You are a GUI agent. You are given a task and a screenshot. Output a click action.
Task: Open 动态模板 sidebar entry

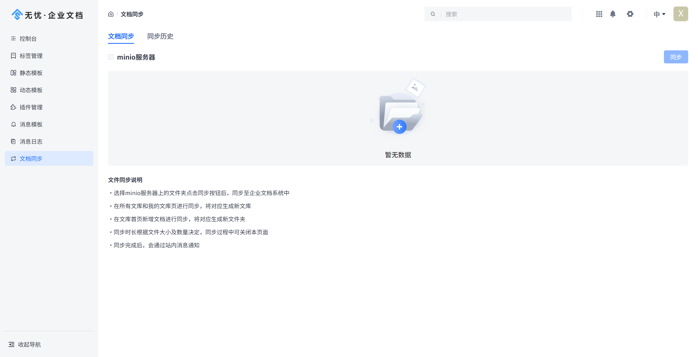31,90
